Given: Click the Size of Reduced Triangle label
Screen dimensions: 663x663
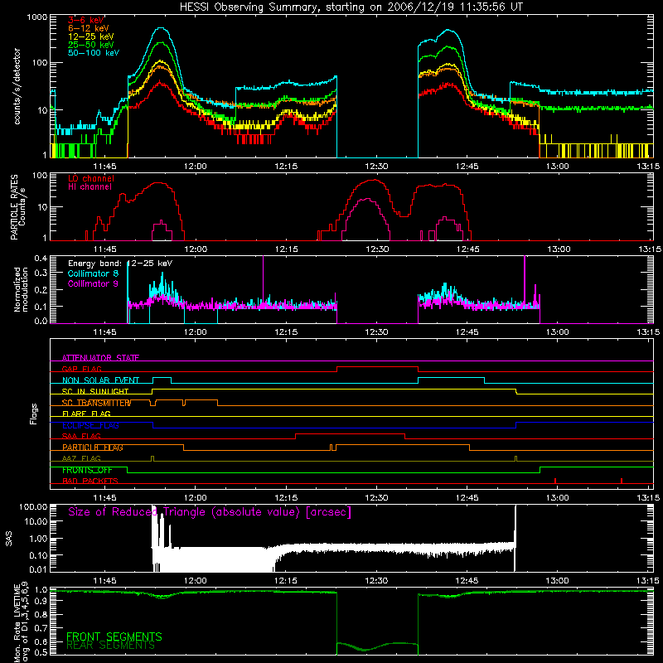Looking at the screenshot, I should 210,512.
